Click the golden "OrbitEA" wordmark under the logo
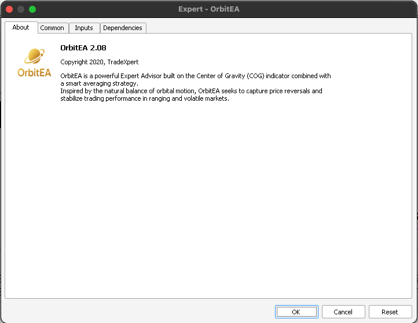The height and width of the screenshot is (323, 418). pyautogui.click(x=34, y=73)
